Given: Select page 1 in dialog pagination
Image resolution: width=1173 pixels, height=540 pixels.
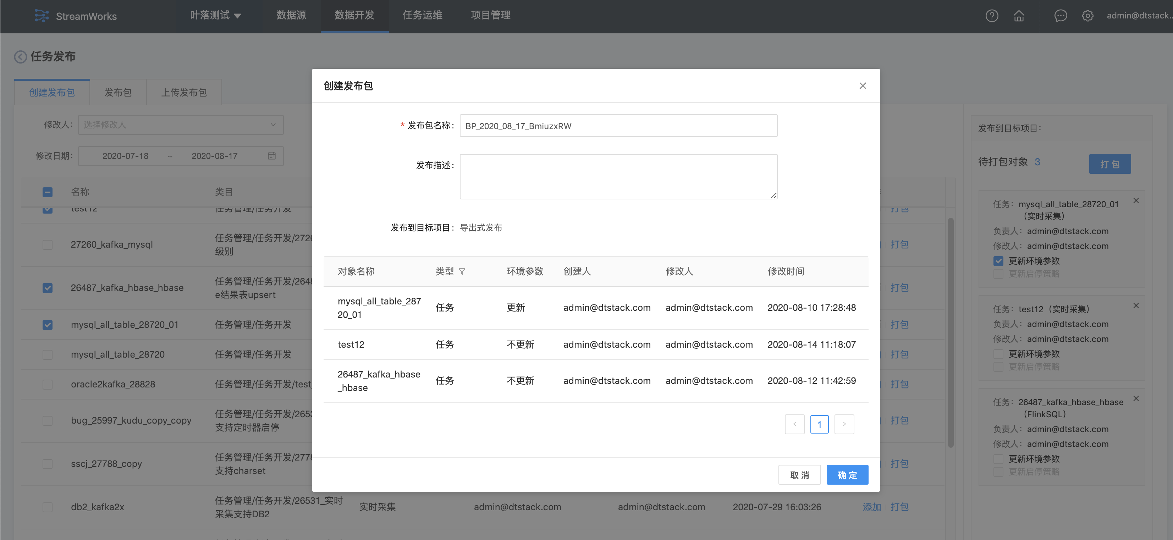Looking at the screenshot, I should (x=819, y=424).
